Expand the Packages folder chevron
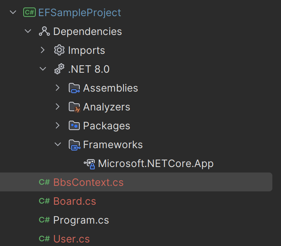This screenshot has height=246, width=281. pos(58,126)
